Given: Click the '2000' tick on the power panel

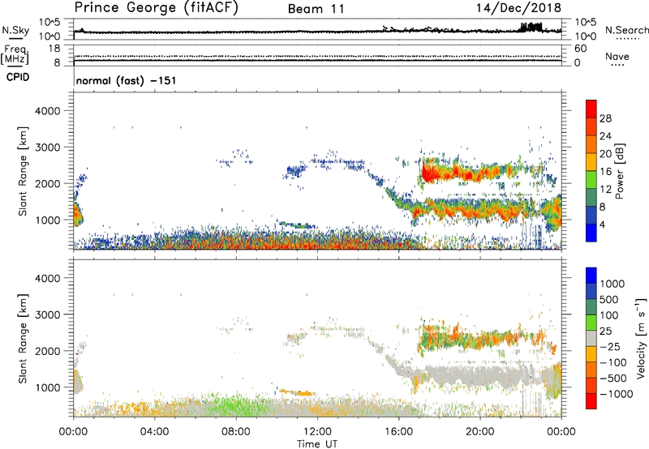Looking at the screenshot, I should click(47, 183).
